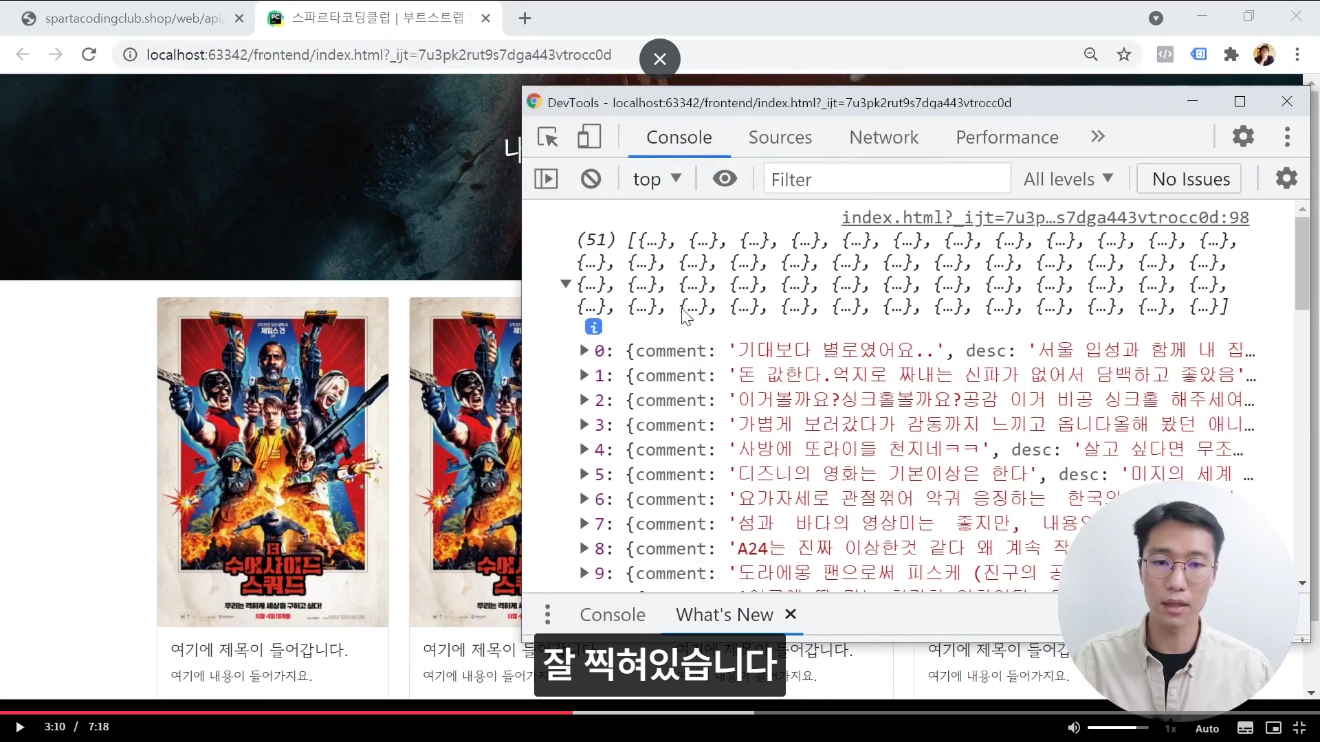The image size is (1320, 742).
Task: Click the zoom magnifier icon in address bar
Action: 1090,54
